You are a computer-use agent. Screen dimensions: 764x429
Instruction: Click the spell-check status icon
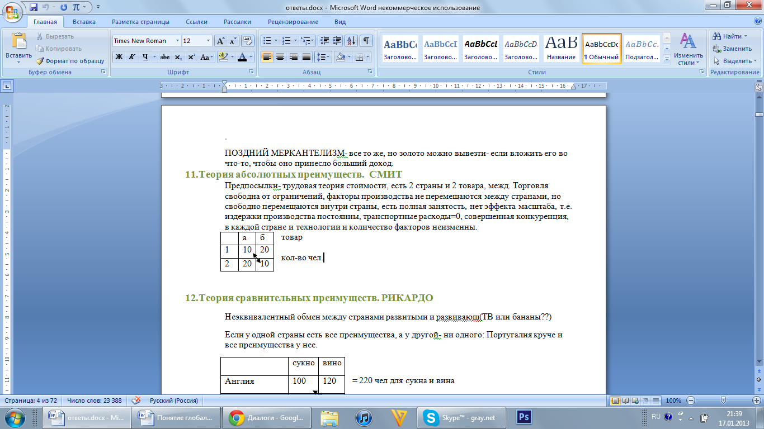coord(136,401)
